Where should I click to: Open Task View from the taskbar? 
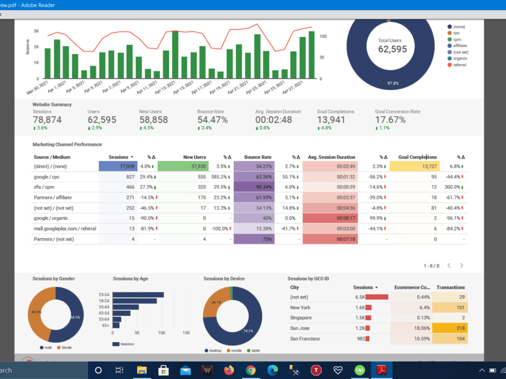pyautogui.click(x=119, y=370)
